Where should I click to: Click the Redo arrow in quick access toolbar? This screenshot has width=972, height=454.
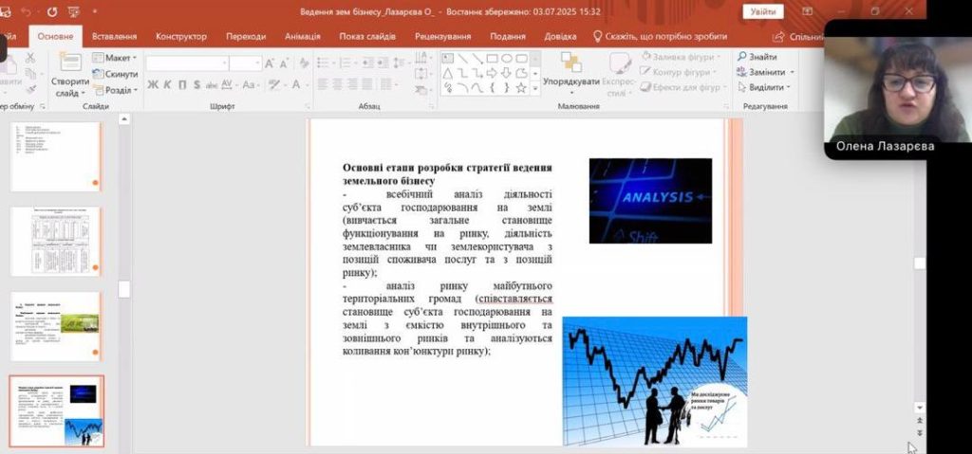click(50, 12)
